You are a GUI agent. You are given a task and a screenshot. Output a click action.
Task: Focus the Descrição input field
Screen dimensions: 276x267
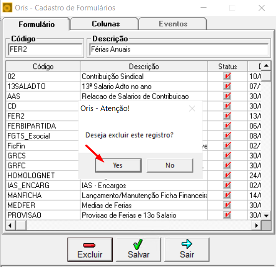coord(179,49)
